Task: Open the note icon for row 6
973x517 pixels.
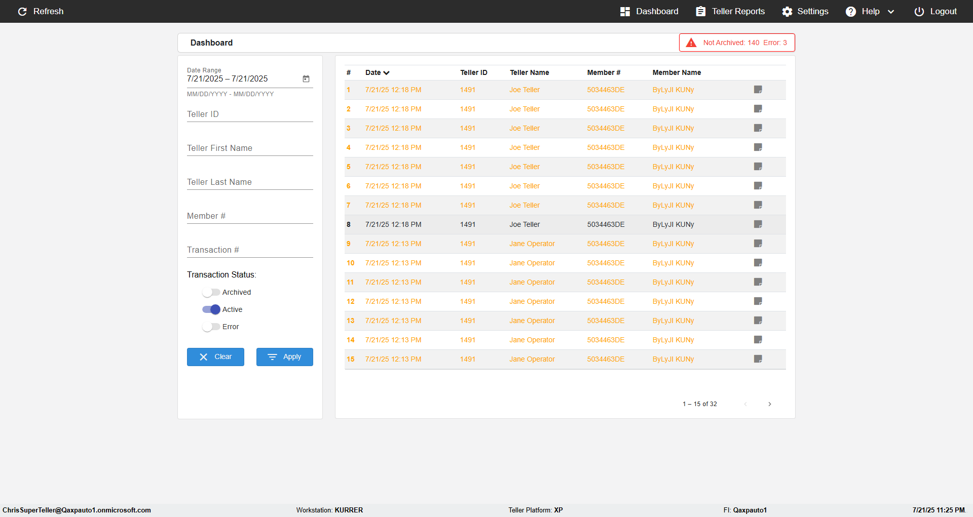Action: click(758, 186)
